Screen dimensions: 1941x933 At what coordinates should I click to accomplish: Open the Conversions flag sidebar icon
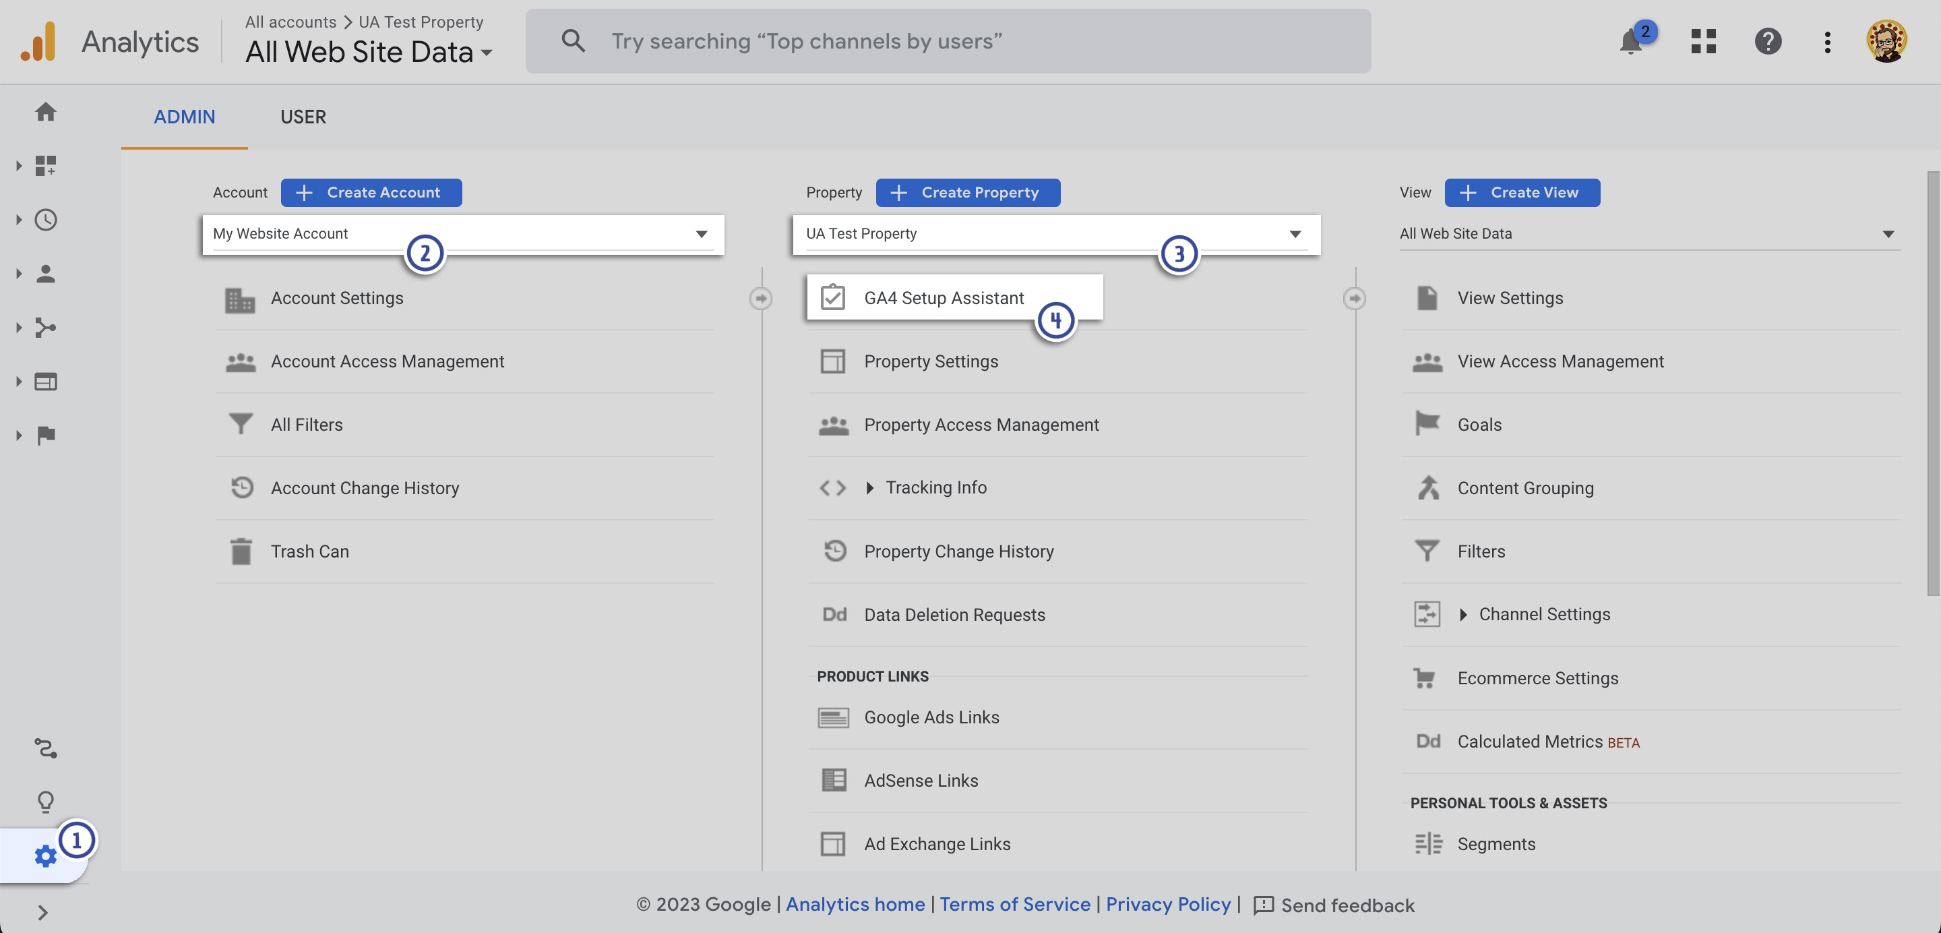pyautogui.click(x=45, y=435)
